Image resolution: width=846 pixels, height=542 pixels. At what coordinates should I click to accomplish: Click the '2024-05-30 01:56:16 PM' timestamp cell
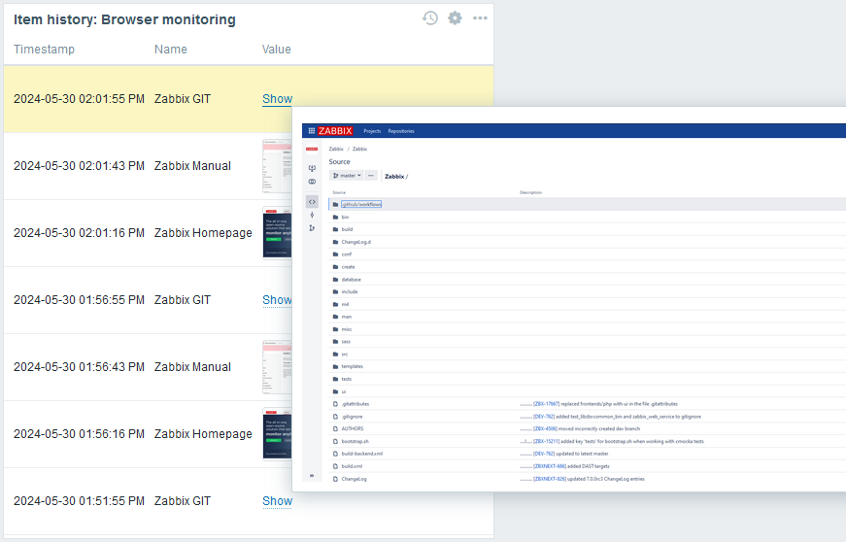click(x=80, y=434)
